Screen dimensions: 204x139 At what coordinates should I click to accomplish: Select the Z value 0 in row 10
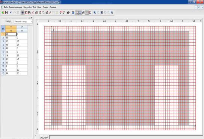[x=22, y=66]
